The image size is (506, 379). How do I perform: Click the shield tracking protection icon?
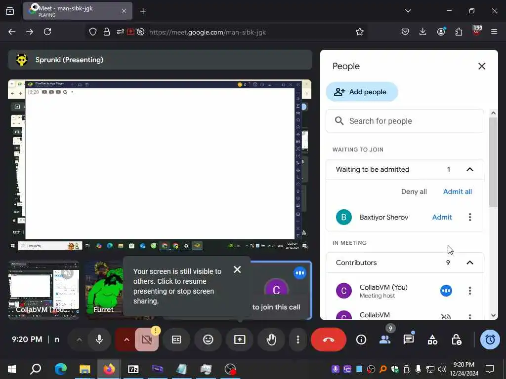point(93,32)
